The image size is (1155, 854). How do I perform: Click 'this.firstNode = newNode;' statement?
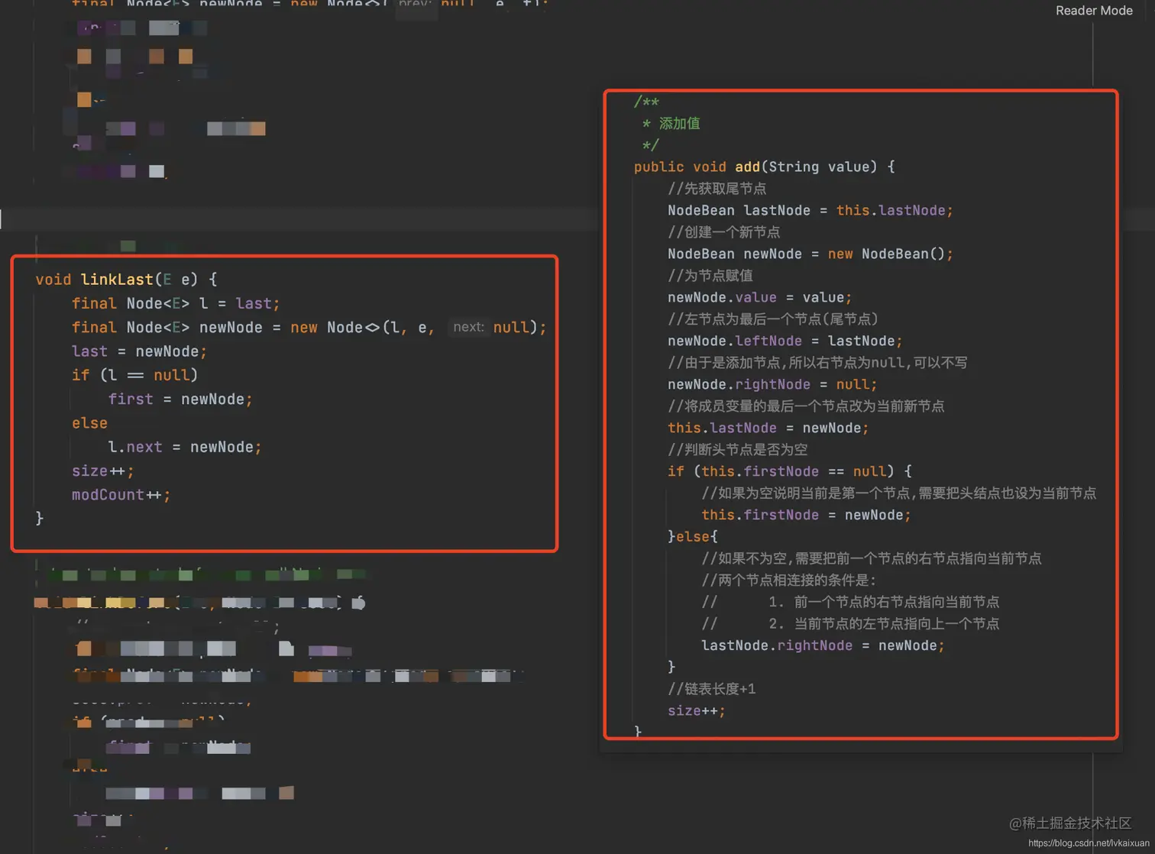[x=806, y=515]
